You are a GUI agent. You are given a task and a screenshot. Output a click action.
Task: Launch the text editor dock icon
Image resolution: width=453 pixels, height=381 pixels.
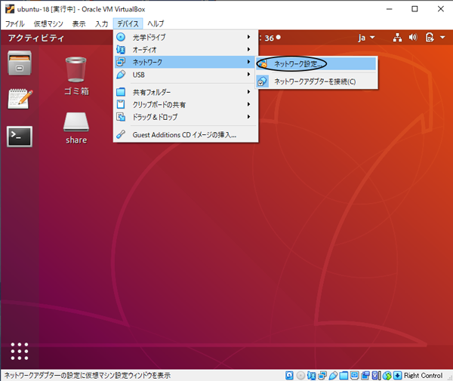coord(20,99)
